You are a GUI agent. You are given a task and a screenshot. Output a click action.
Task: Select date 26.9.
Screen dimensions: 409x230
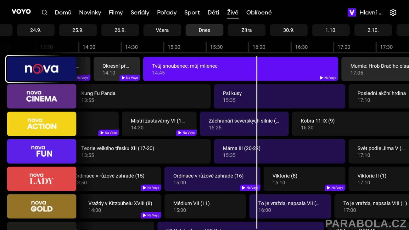(120, 30)
